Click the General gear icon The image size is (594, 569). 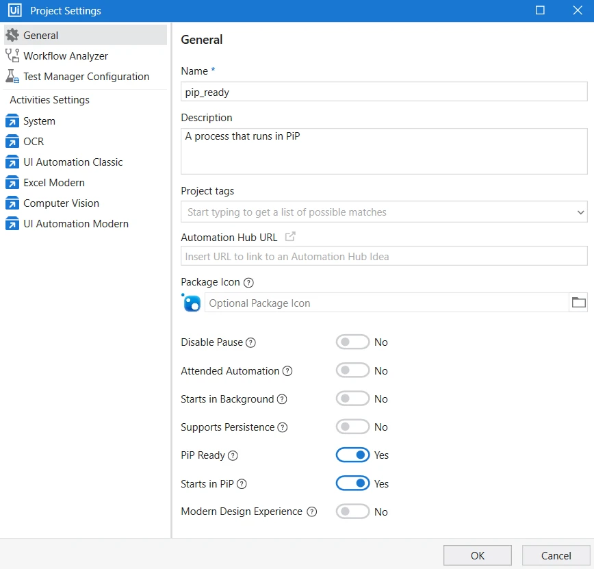[12, 35]
